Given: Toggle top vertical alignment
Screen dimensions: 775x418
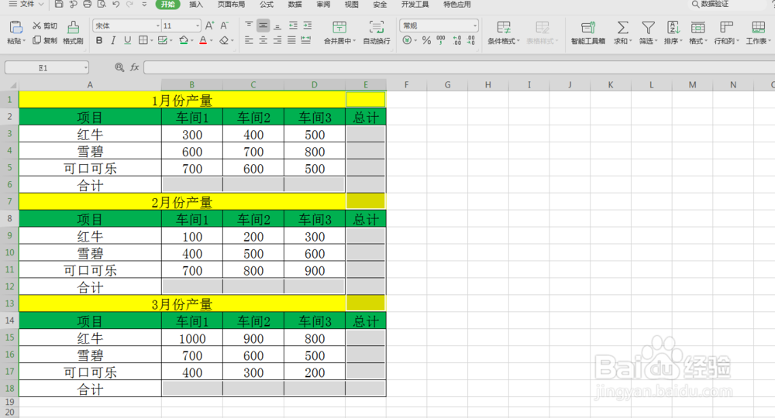Looking at the screenshot, I should tap(249, 26).
